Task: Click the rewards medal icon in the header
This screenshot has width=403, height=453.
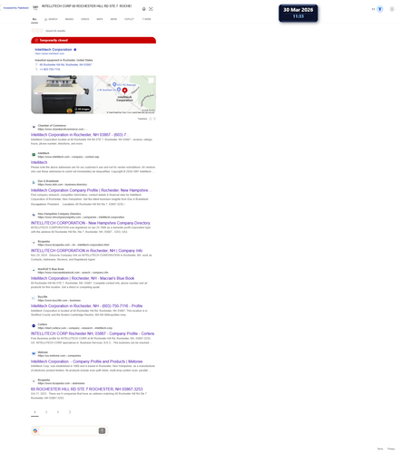Action: (380, 9)
